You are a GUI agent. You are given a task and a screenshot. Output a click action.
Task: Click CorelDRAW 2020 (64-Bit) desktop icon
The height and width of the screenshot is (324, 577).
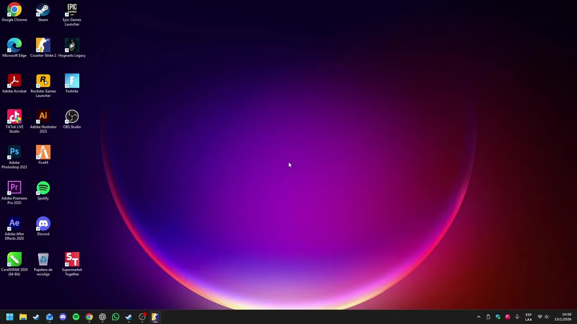[14, 265]
